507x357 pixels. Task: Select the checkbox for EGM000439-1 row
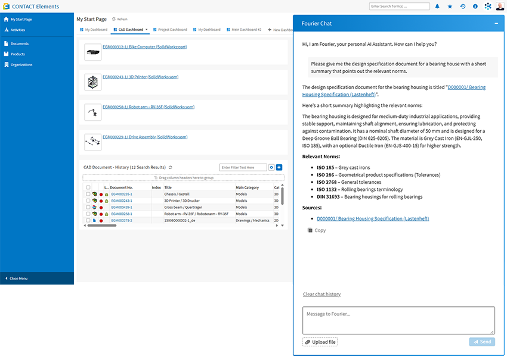88,207
